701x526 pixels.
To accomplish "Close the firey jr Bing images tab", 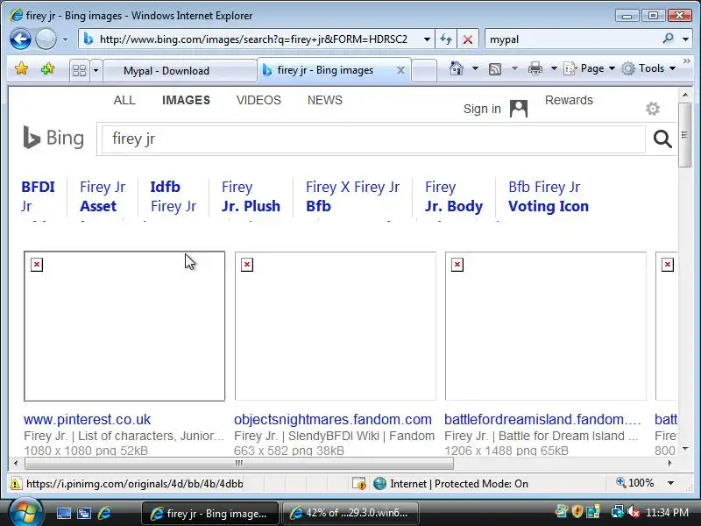I will tap(401, 70).
